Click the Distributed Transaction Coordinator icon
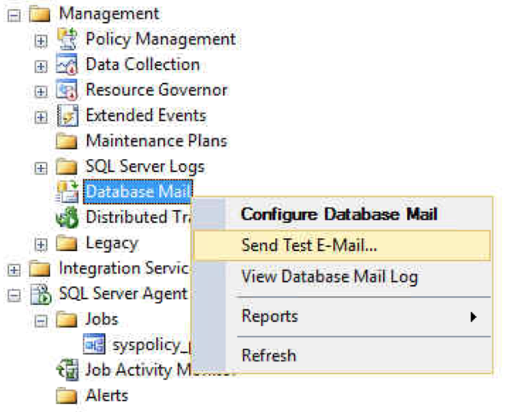The width and height of the screenshot is (507, 412). tap(67, 217)
